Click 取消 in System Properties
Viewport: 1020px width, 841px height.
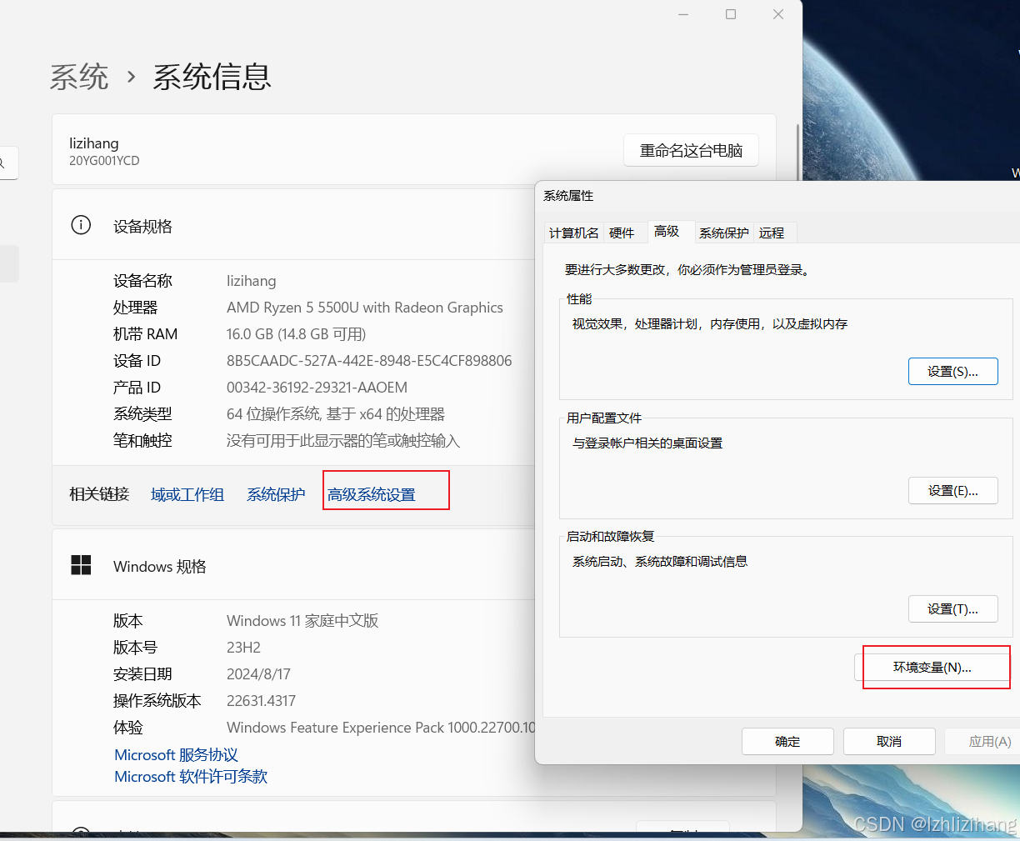(x=889, y=741)
